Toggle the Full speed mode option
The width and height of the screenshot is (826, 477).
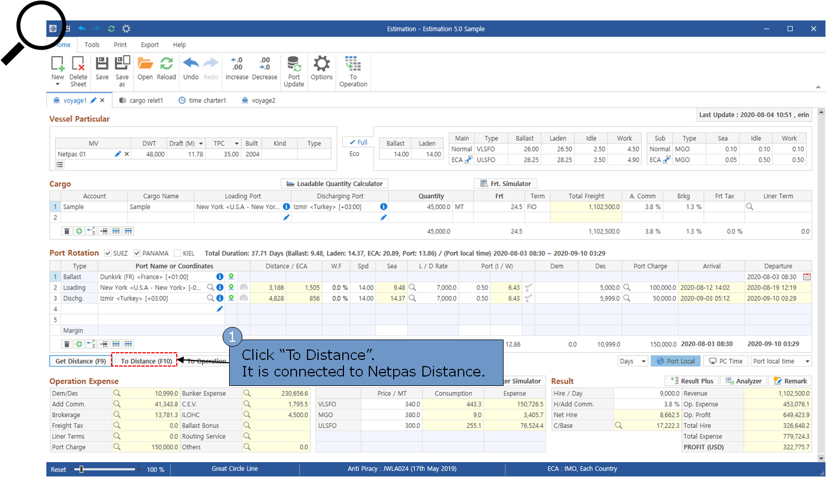(358, 142)
